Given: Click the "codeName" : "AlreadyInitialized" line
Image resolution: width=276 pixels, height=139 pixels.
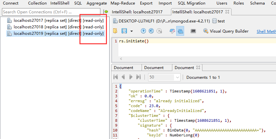Looking at the screenshot, I should [x=167, y=111].
